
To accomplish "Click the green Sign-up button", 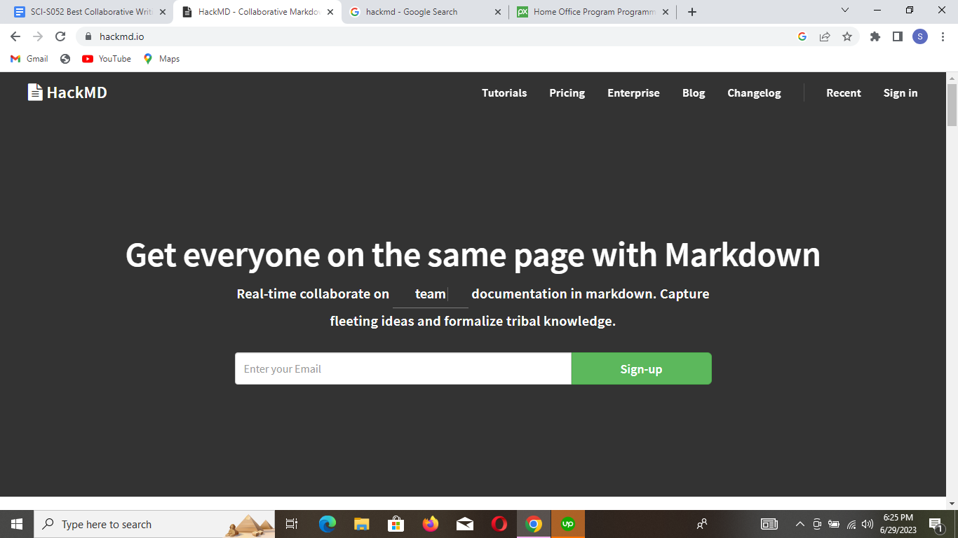I will pos(640,368).
